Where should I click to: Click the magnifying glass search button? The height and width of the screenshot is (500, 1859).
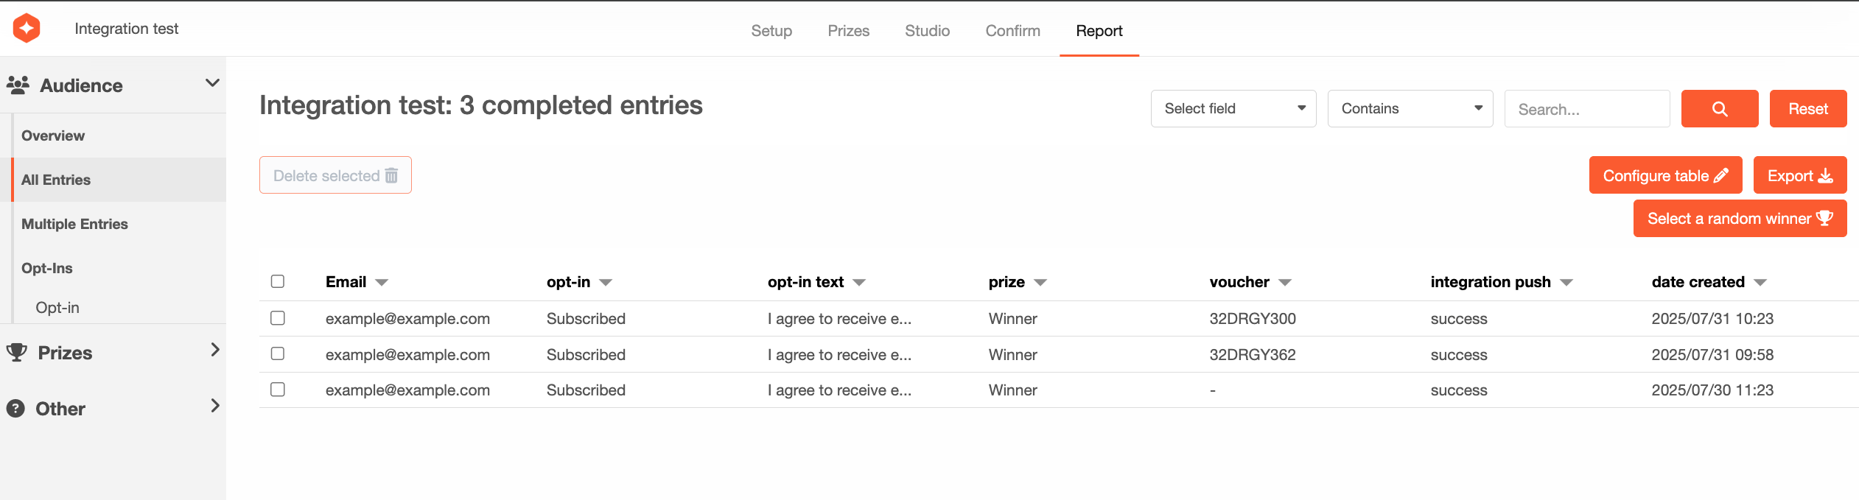pyautogui.click(x=1719, y=109)
